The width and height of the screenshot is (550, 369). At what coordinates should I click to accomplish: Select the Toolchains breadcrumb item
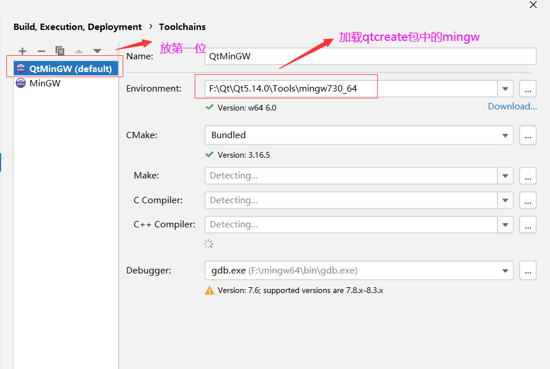(182, 26)
